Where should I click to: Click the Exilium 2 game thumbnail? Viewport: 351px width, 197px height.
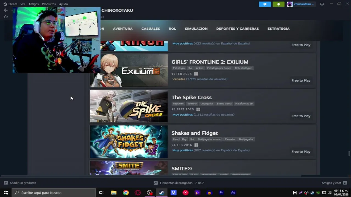pos(129,71)
